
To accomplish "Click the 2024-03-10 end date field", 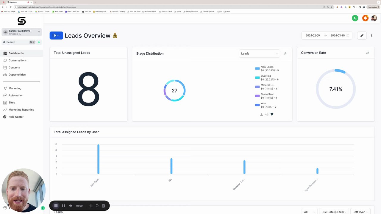I will (x=338, y=35).
